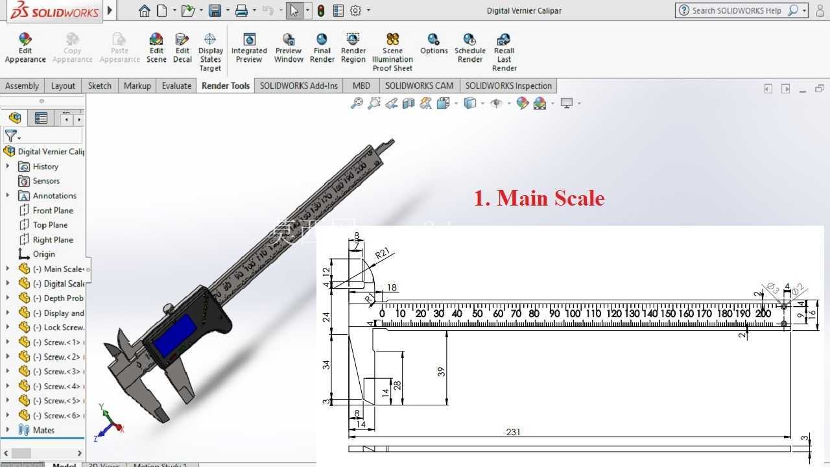Click the Home icon in the top toolbar
Screen dimensions: 830x467
pyautogui.click(x=144, y=10)
